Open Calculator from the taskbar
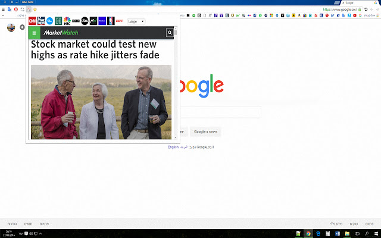This screenshot has width=381, height=238. (x=327, y=234)
